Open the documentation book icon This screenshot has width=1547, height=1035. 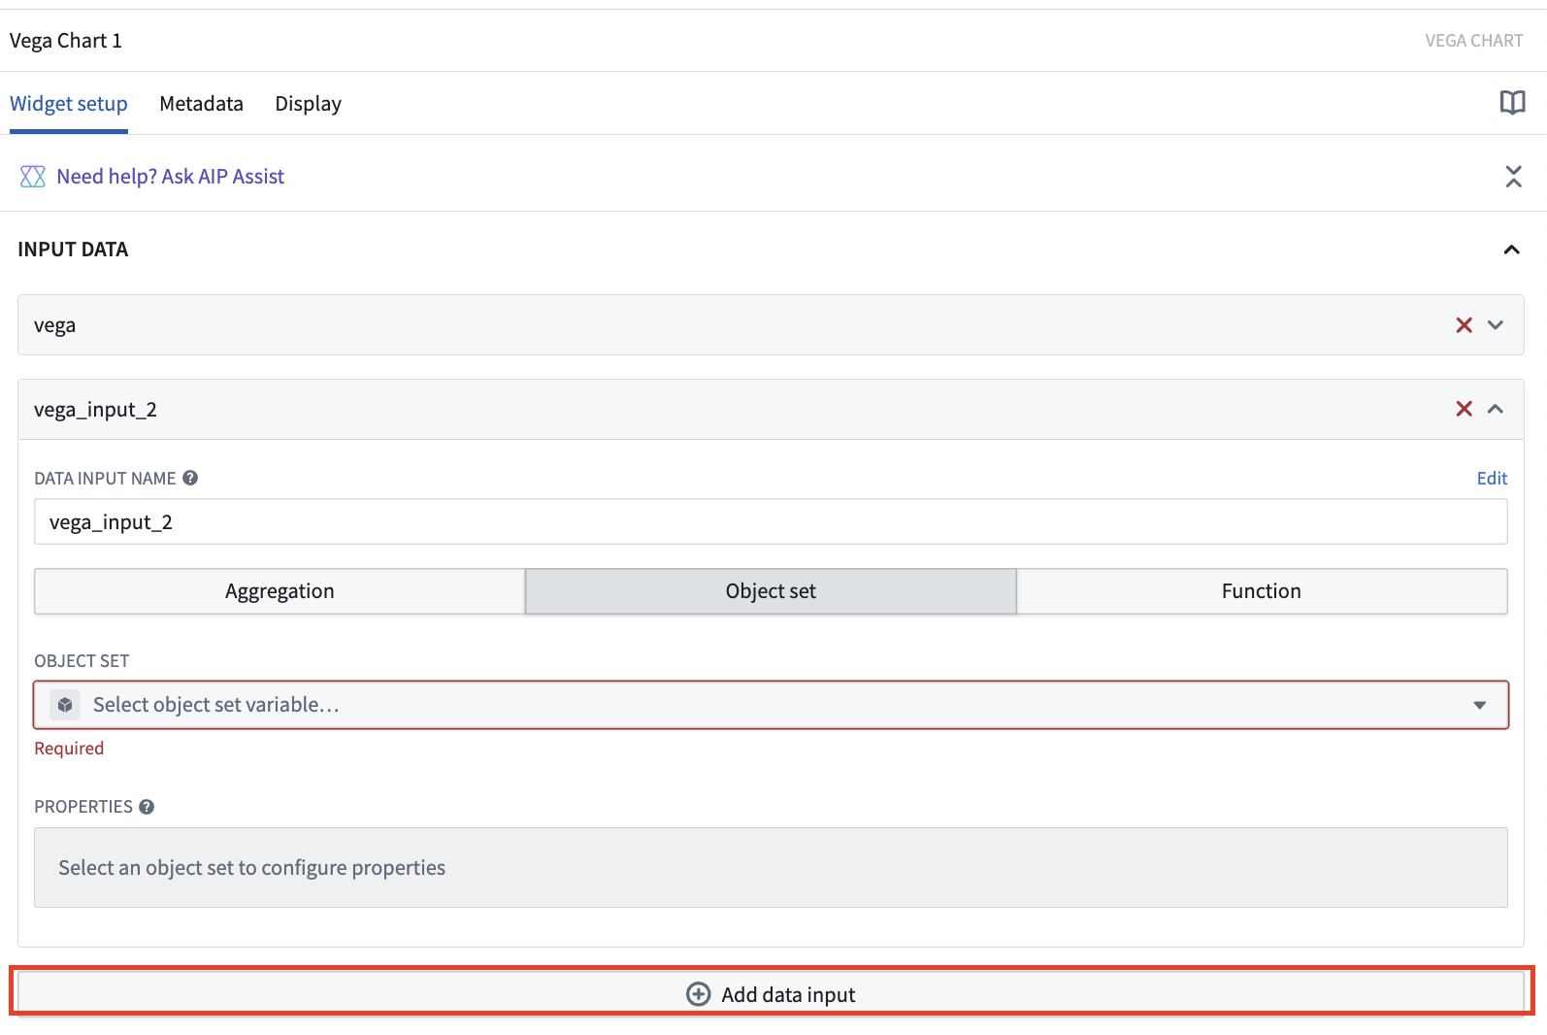[1512, 103]
